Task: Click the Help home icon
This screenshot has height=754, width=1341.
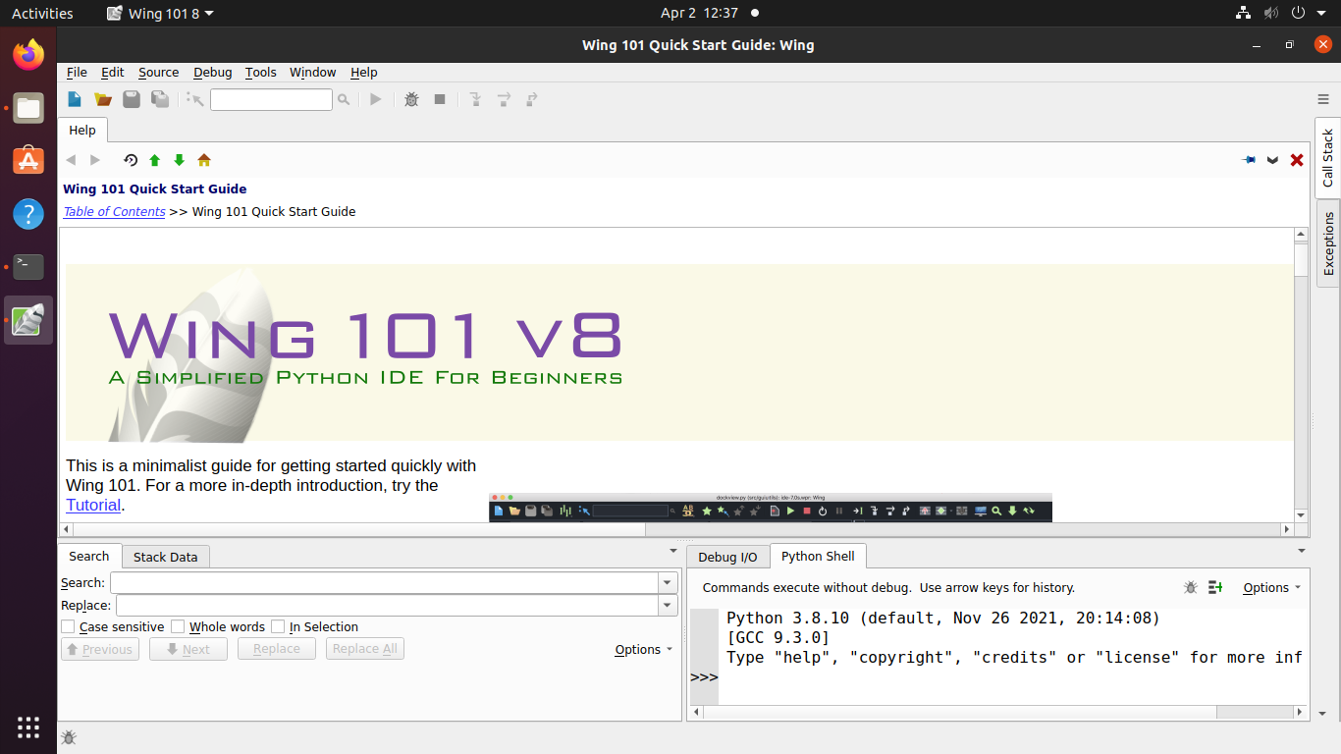Action: pos(204,160)
